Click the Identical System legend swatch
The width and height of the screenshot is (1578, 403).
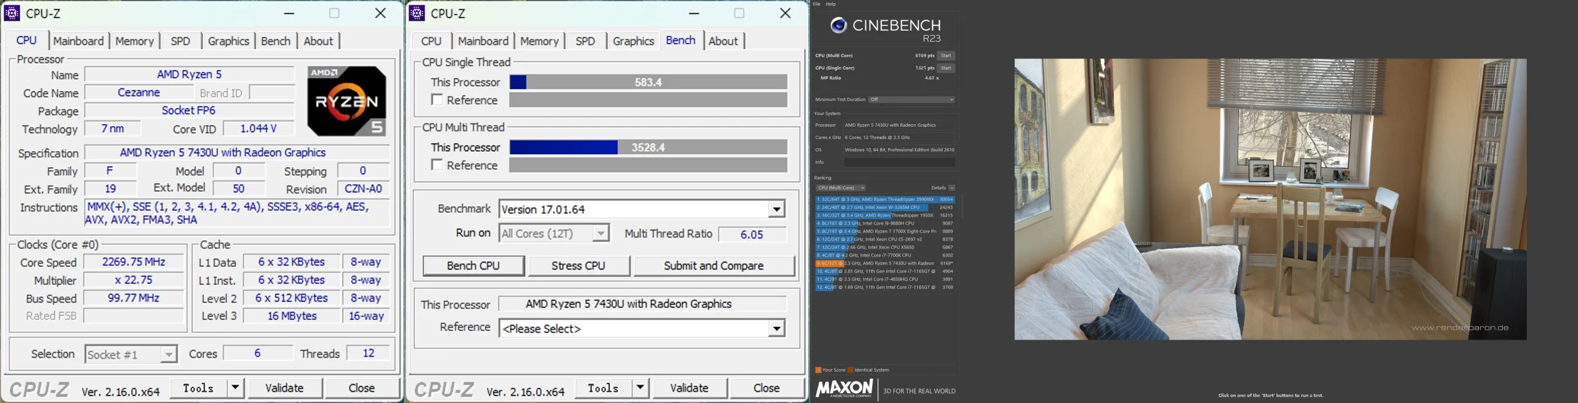tap(851, 370)
